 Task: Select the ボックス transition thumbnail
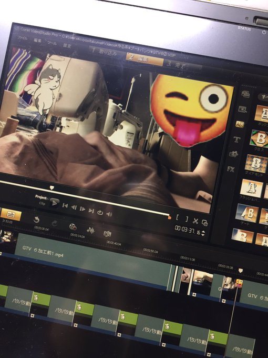(x=261, y=114)
